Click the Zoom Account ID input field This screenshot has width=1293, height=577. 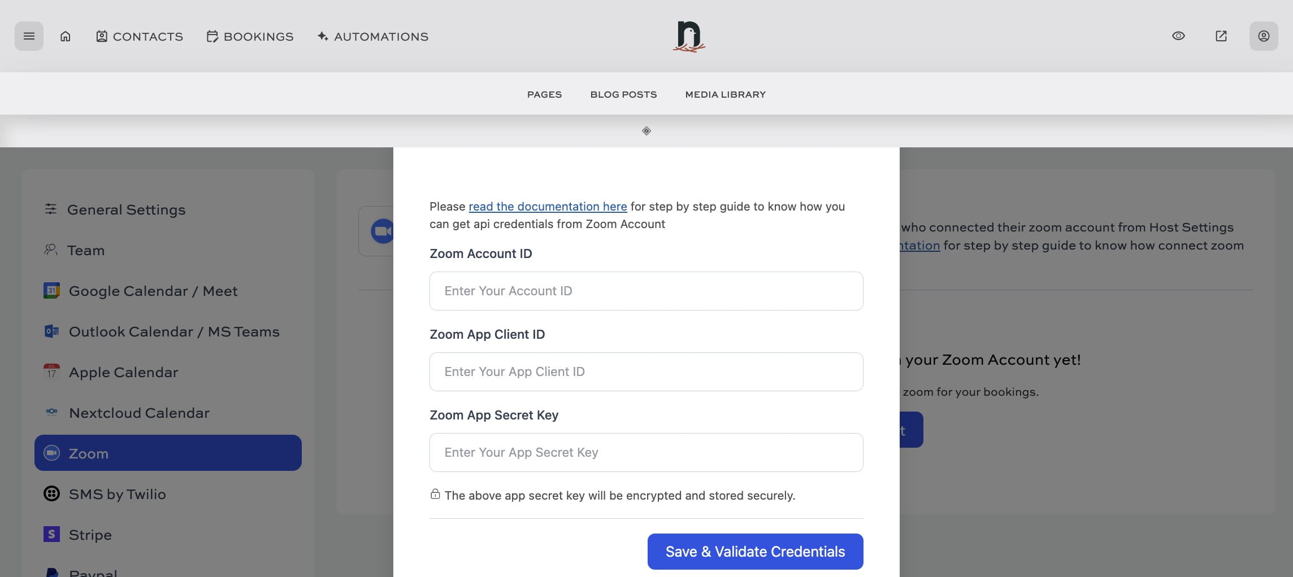646,291
